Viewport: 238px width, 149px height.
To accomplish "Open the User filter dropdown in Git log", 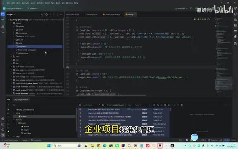I will coord(131,105).
